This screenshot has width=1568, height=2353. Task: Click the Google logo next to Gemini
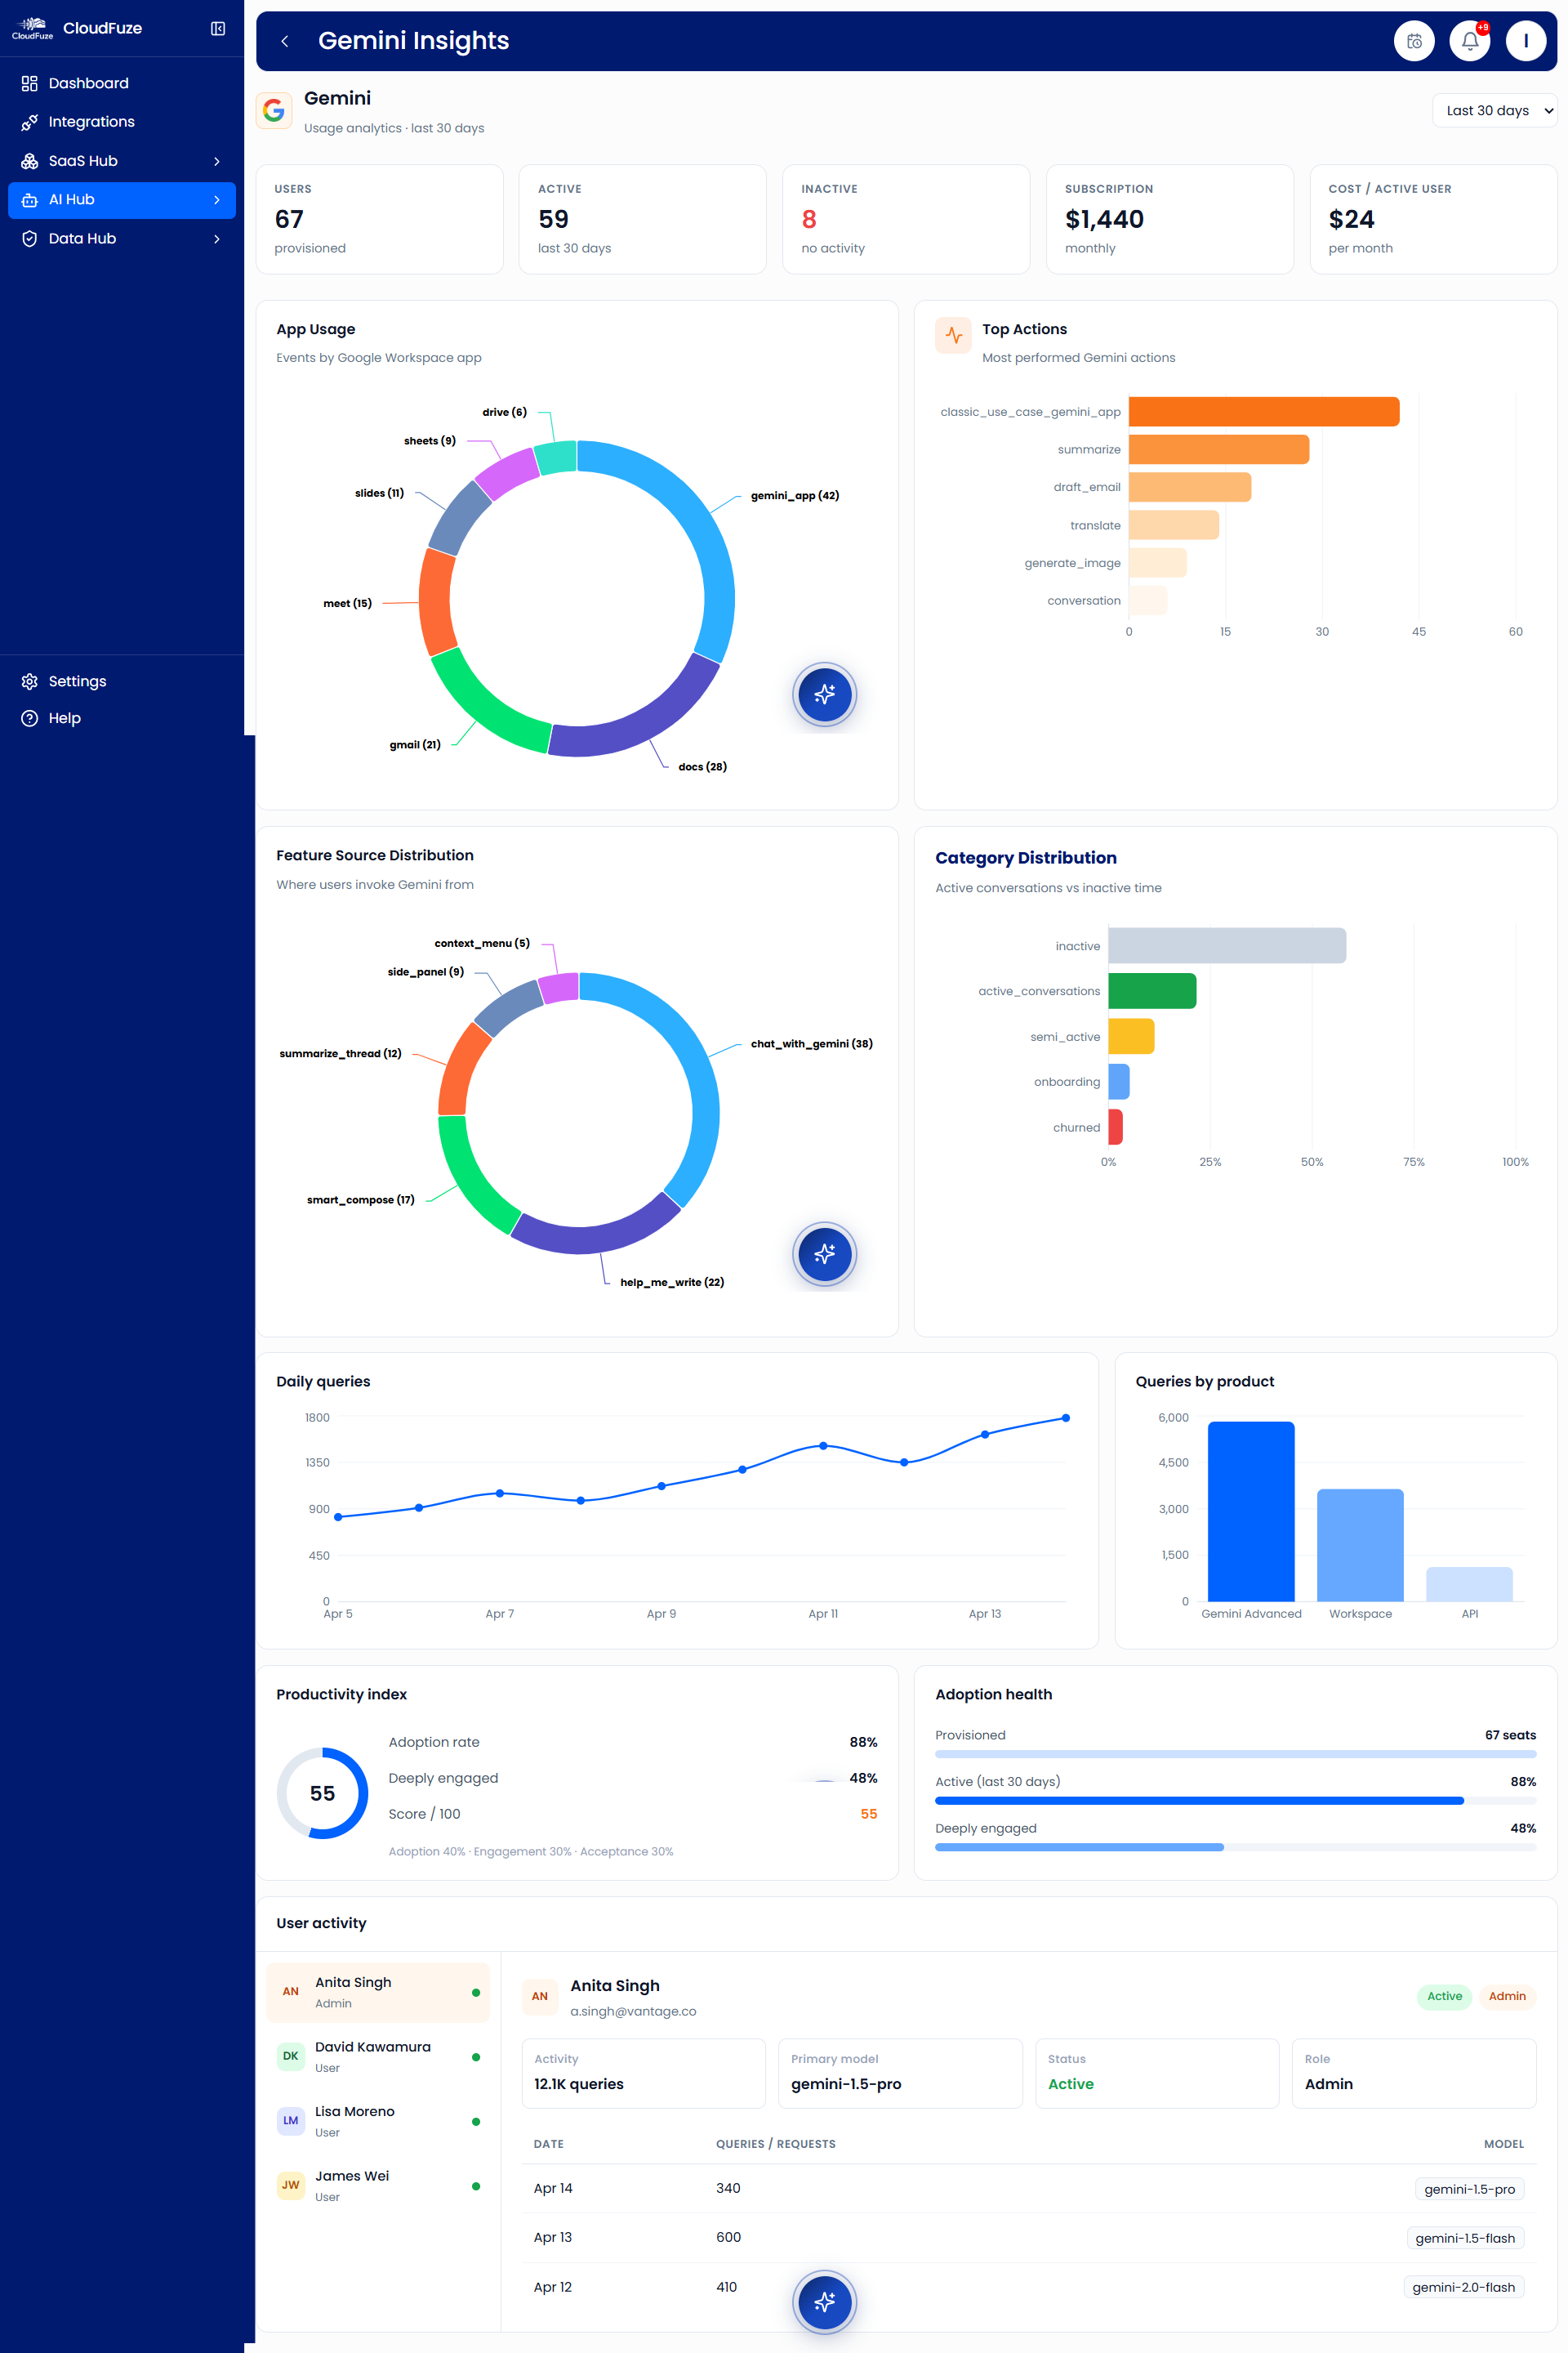274,110
